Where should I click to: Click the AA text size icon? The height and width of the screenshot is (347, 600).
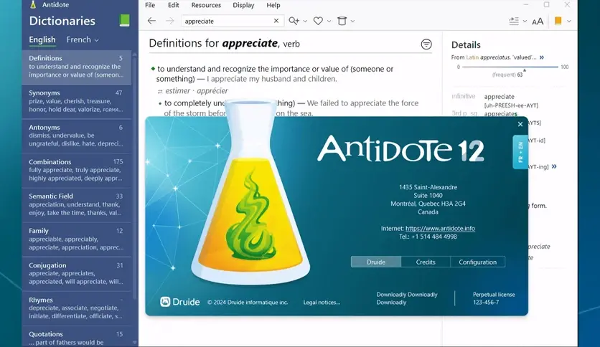coord(538,22)
